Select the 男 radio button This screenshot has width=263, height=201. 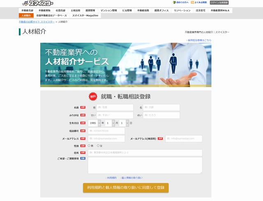[89, 146]
